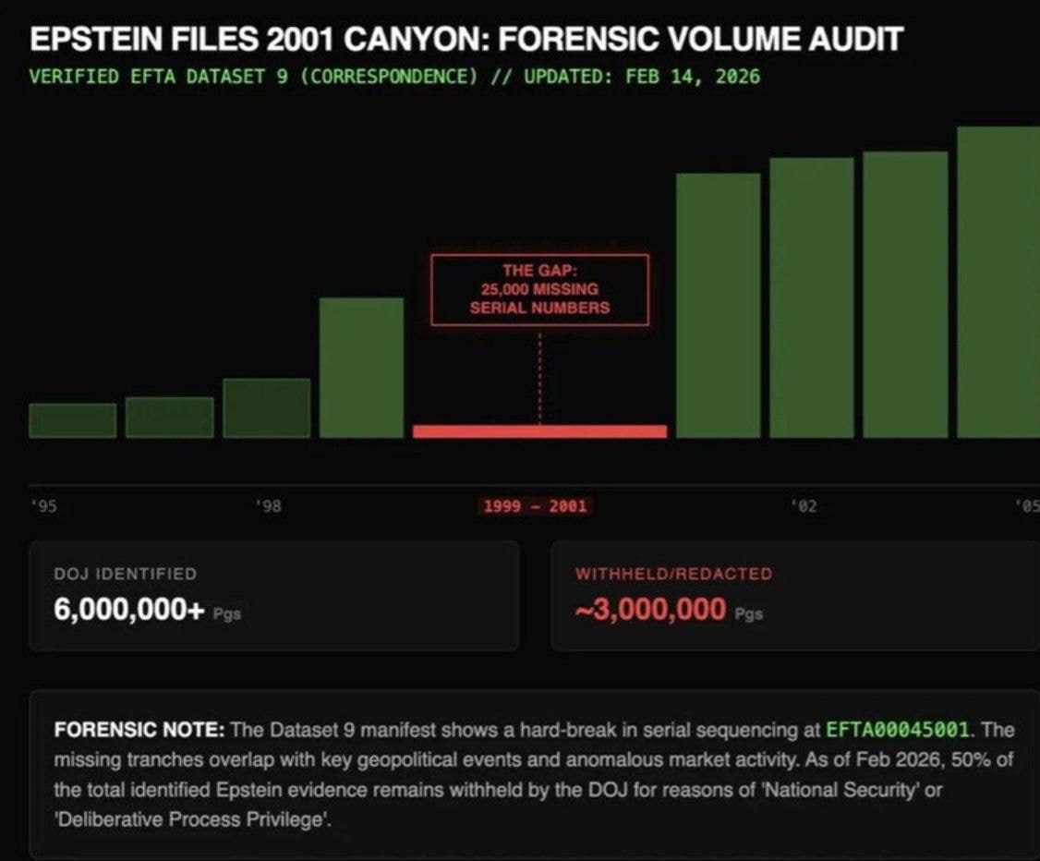The width and height of the screenshot is (1040, 861).
Task: Select the '95 axis tick label
Action: click(43, 506)
